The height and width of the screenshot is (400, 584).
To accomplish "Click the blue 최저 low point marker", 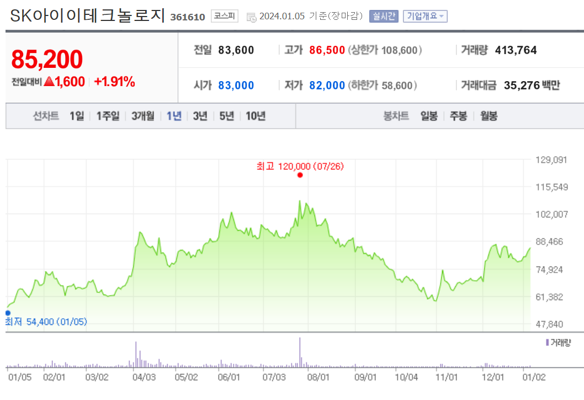I will (8, 313).
